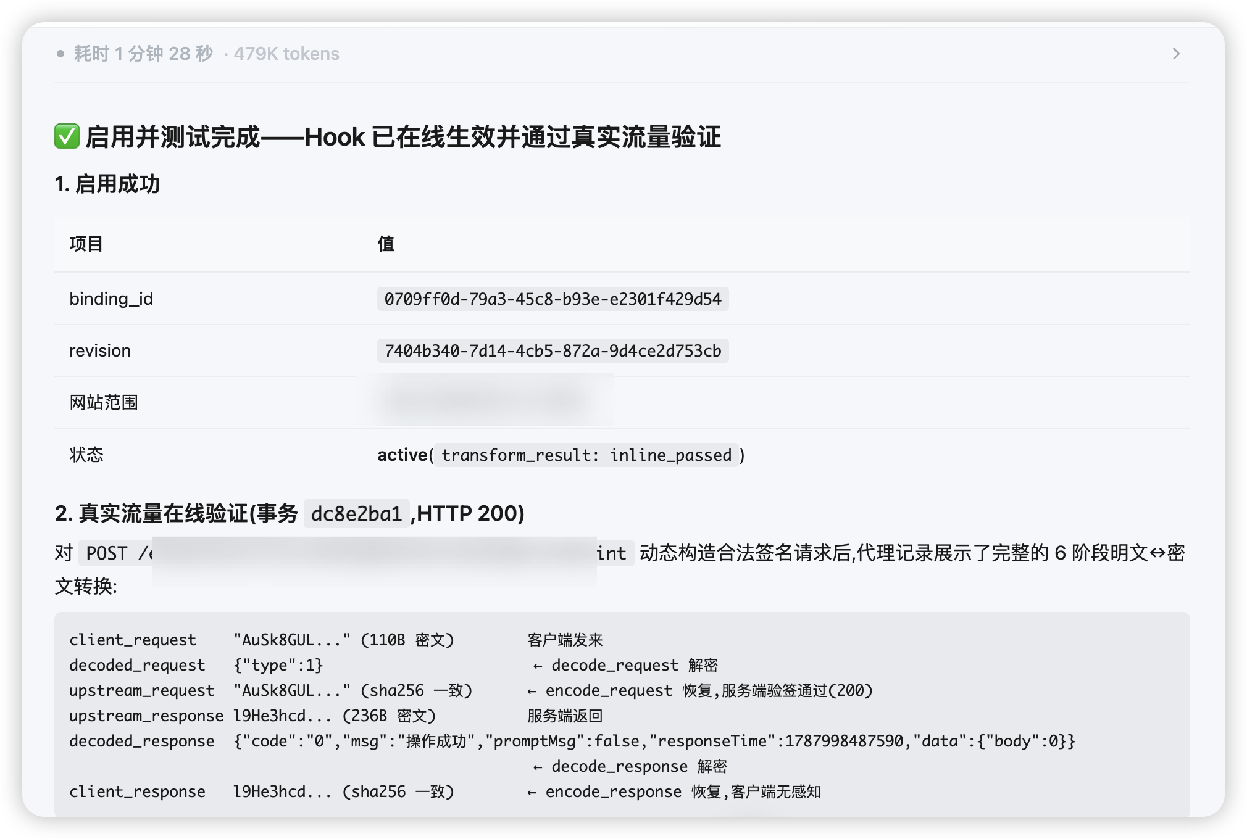Click the client_request line in code block
The image size is (1247, 839).
(336, 640)
